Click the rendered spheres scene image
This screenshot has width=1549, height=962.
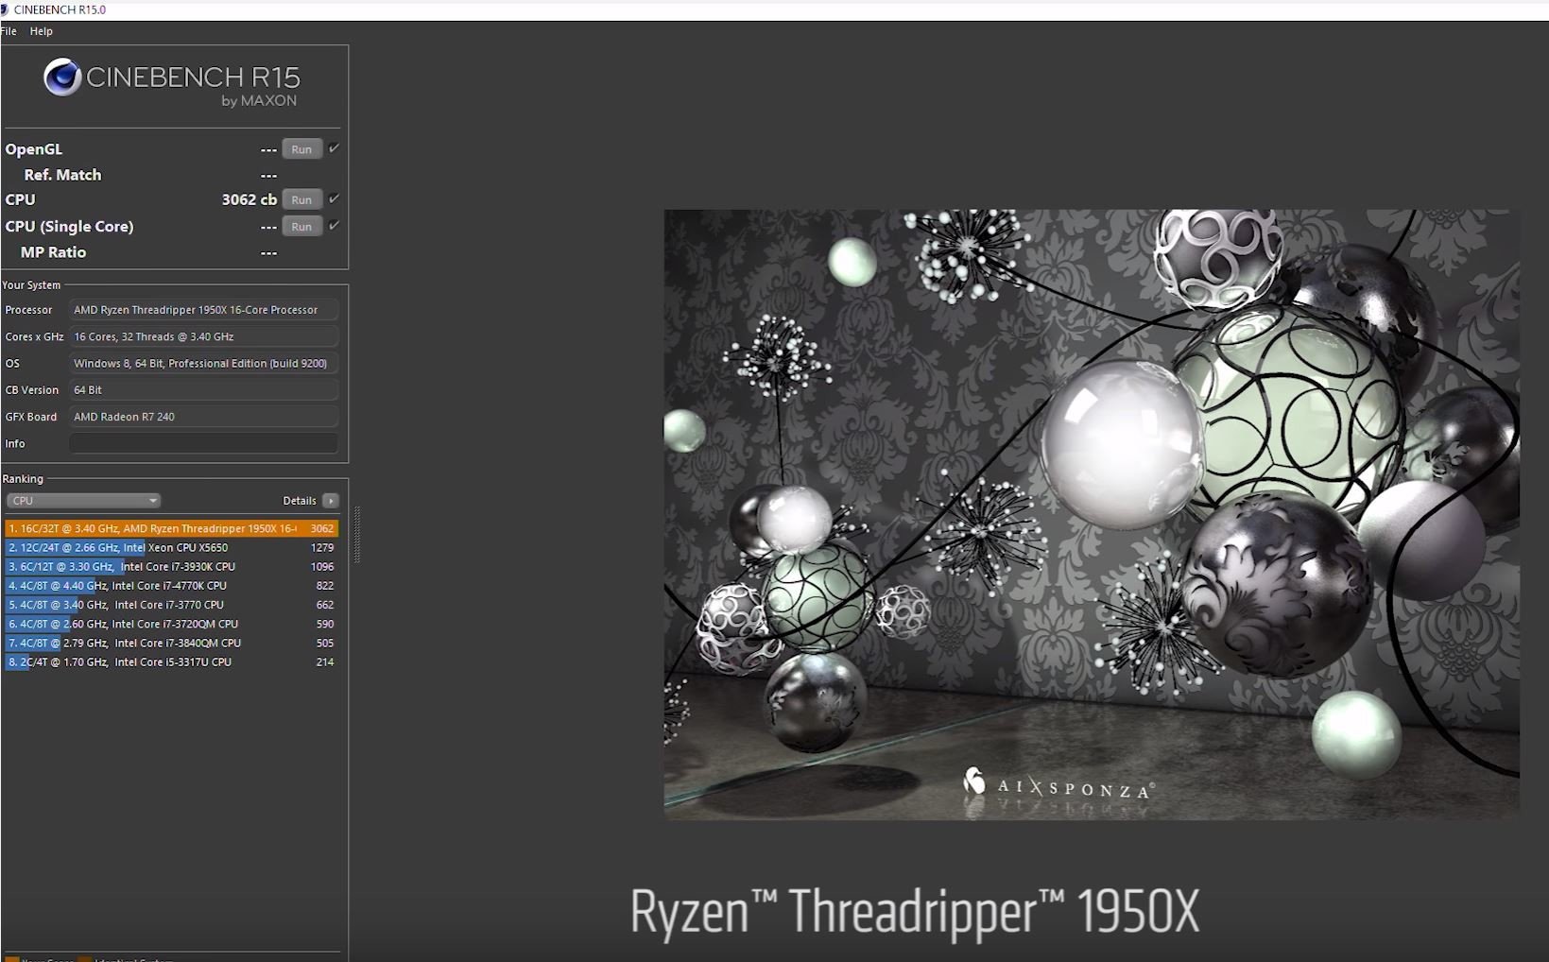point(1092,514)
